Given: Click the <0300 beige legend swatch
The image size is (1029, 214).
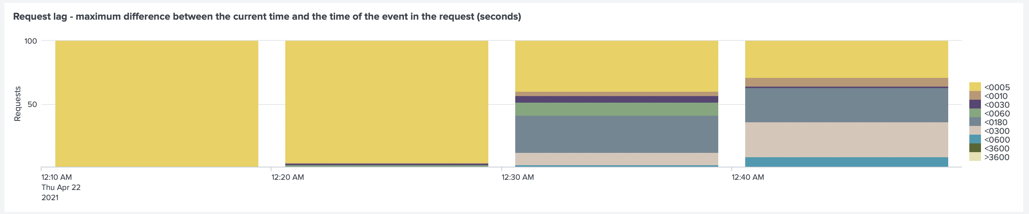Looking at the screenshot, I should pos(975,131).
